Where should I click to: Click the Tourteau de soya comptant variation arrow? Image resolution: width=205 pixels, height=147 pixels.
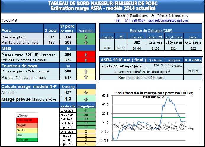point(86,71)
